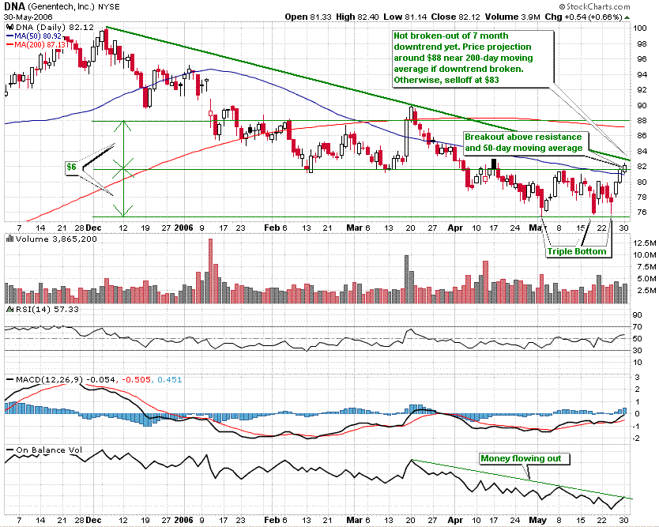Click the 'MA(200) 87.13' legend label
This screenshot has height=527, width=659.
point(40,44)
